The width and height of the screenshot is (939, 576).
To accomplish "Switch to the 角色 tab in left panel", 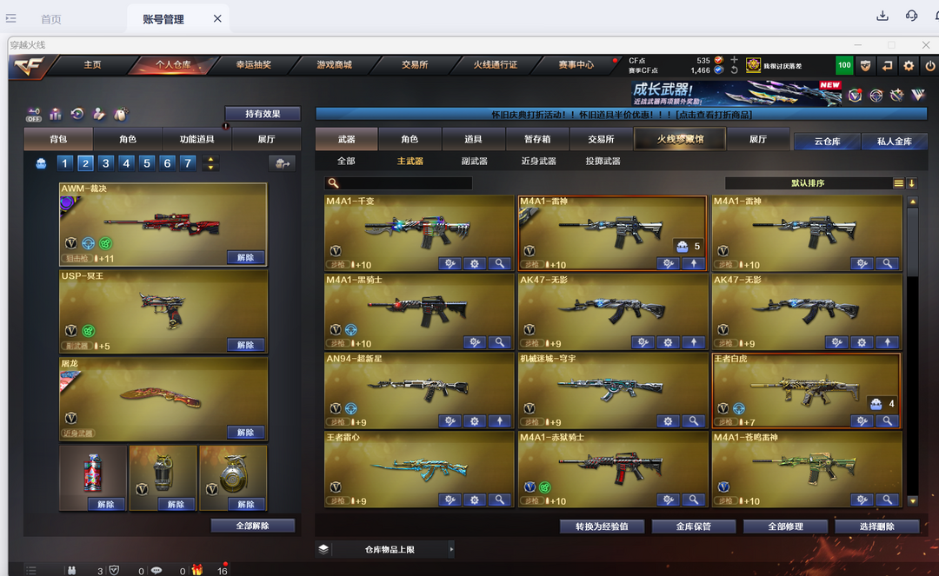I will point(128,139).
